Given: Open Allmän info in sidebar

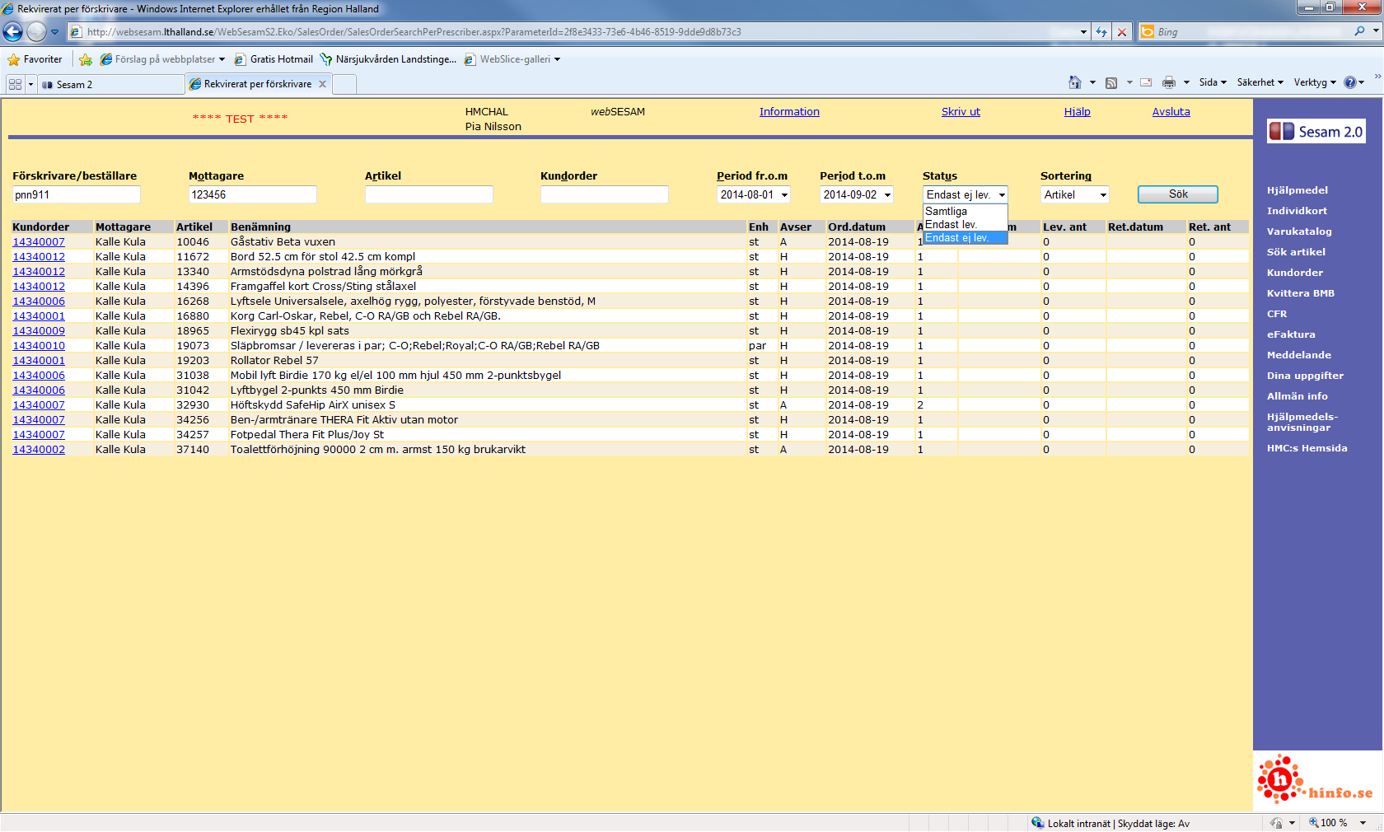Looking at the screenshot, I should pyautogui.click(x=1297, y=396).
